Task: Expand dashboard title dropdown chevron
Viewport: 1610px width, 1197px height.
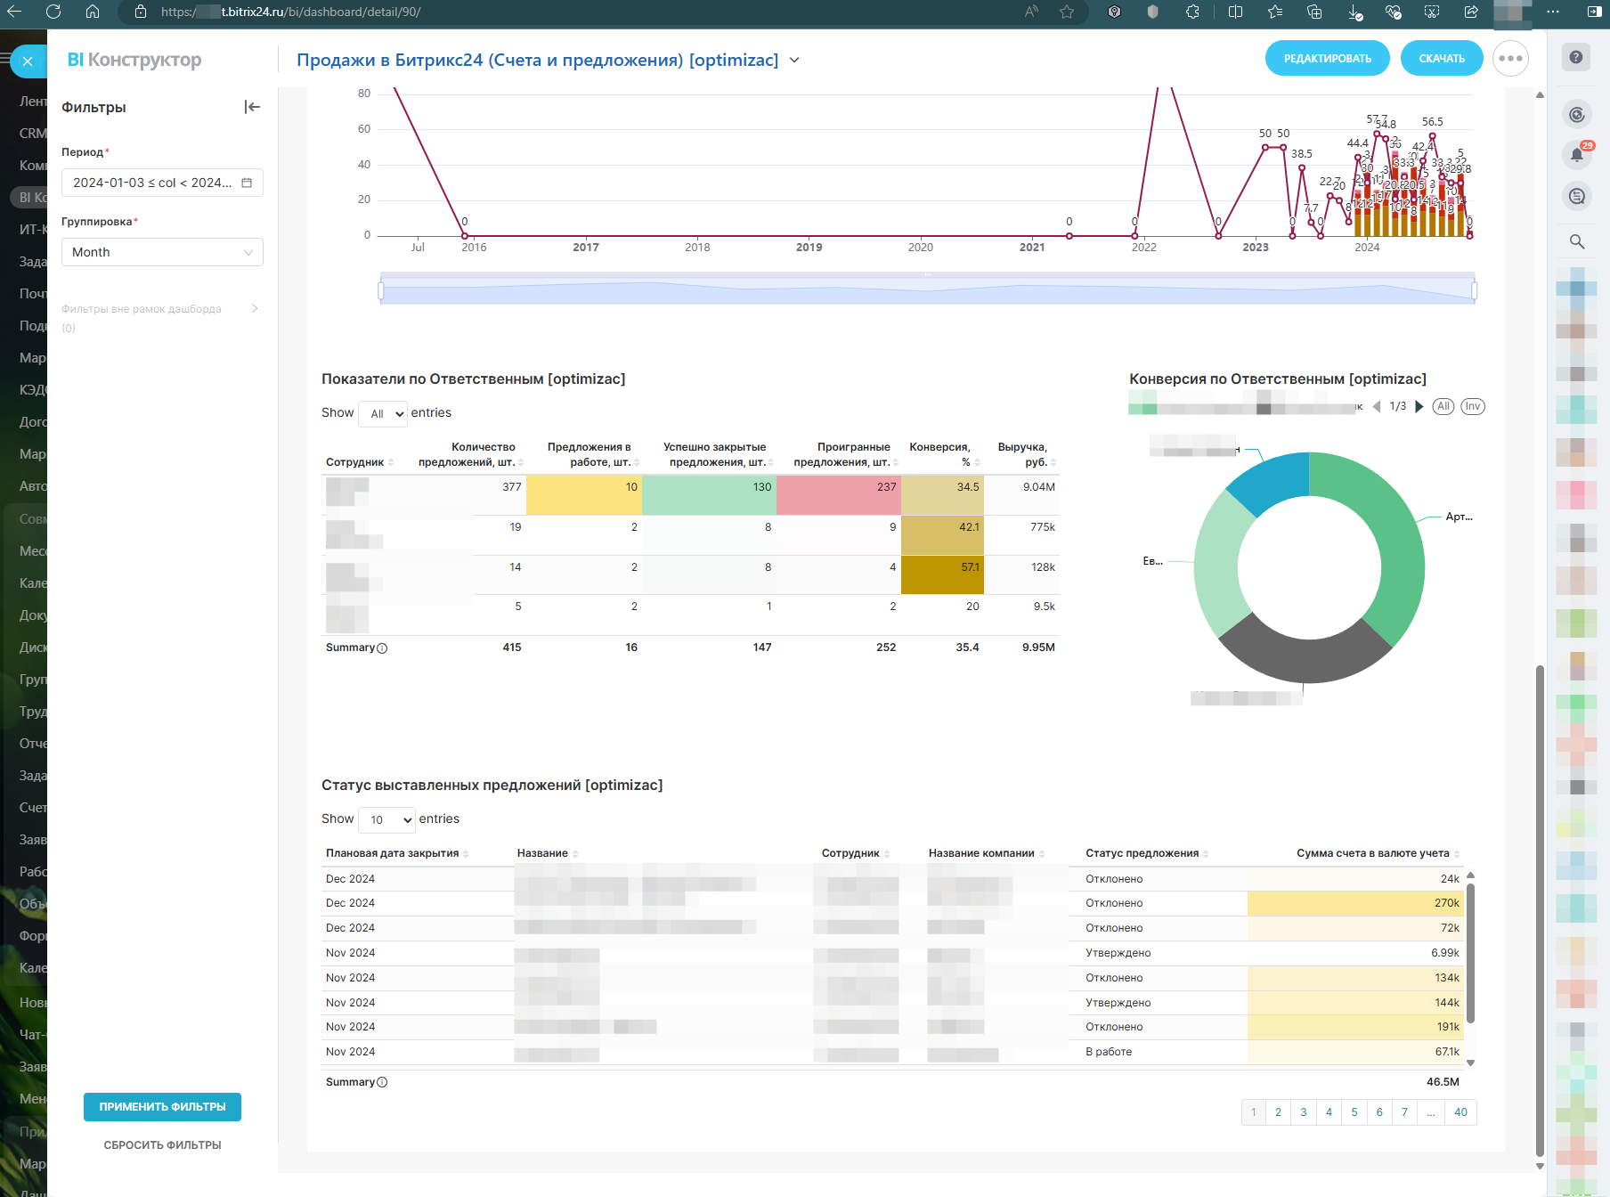Action: click(794, 61)
